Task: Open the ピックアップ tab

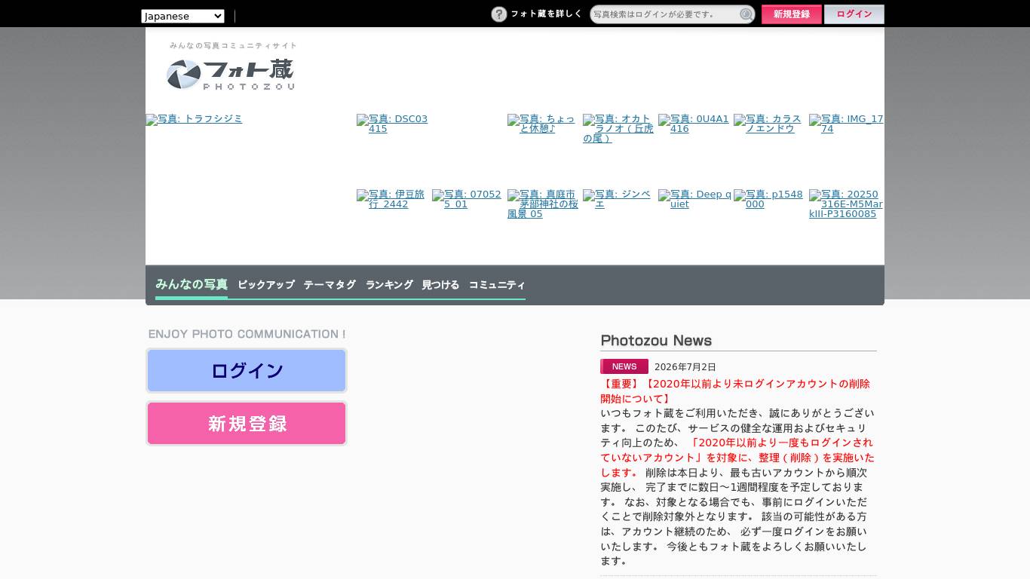Action: (x=266, y=285)
